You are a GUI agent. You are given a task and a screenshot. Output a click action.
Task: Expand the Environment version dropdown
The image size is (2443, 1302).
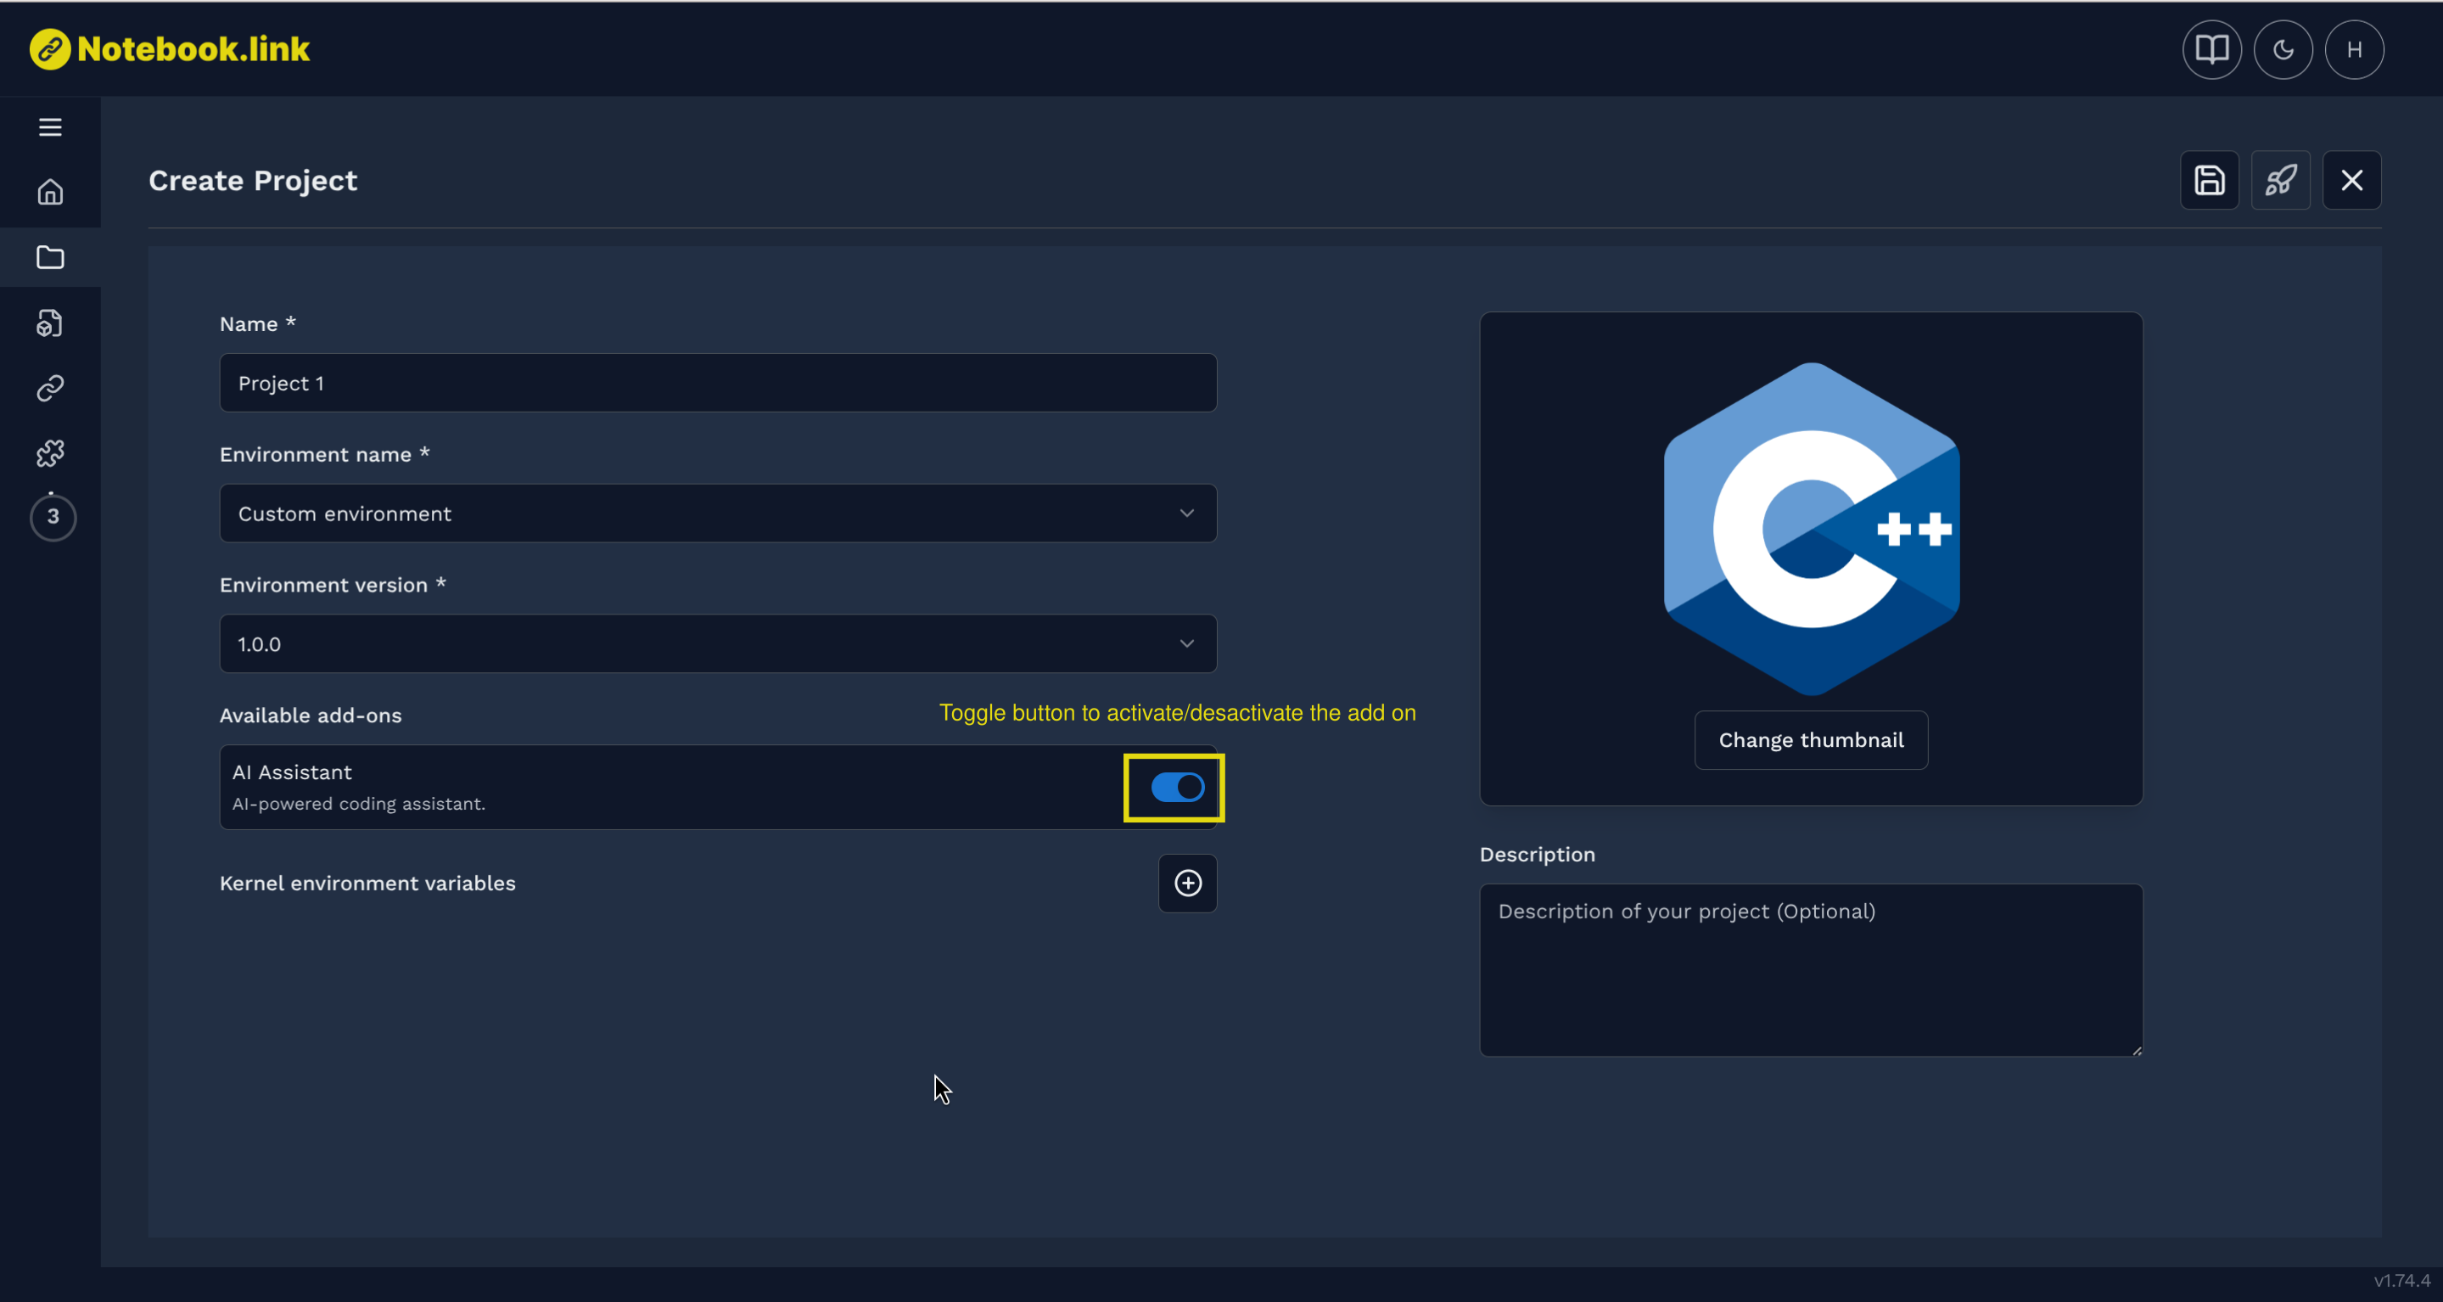click(x=717, y=644)
